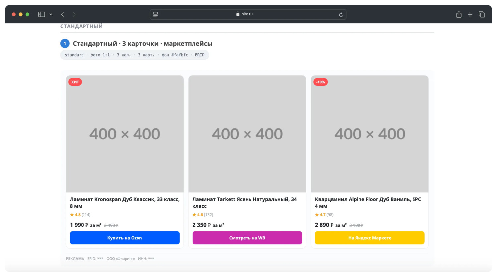Expand the sidebar options dropdown chevron
Image resolution: width=497 pixels, height=277 pixels.
tap(51, 14)
